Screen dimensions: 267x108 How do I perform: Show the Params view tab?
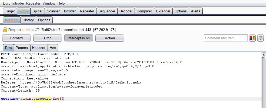tap(22, 48)
